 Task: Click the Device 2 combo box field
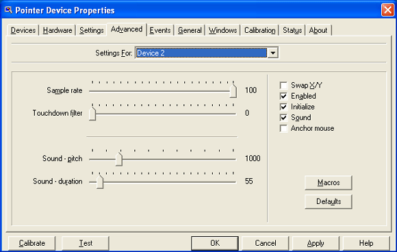coord(201,53)
